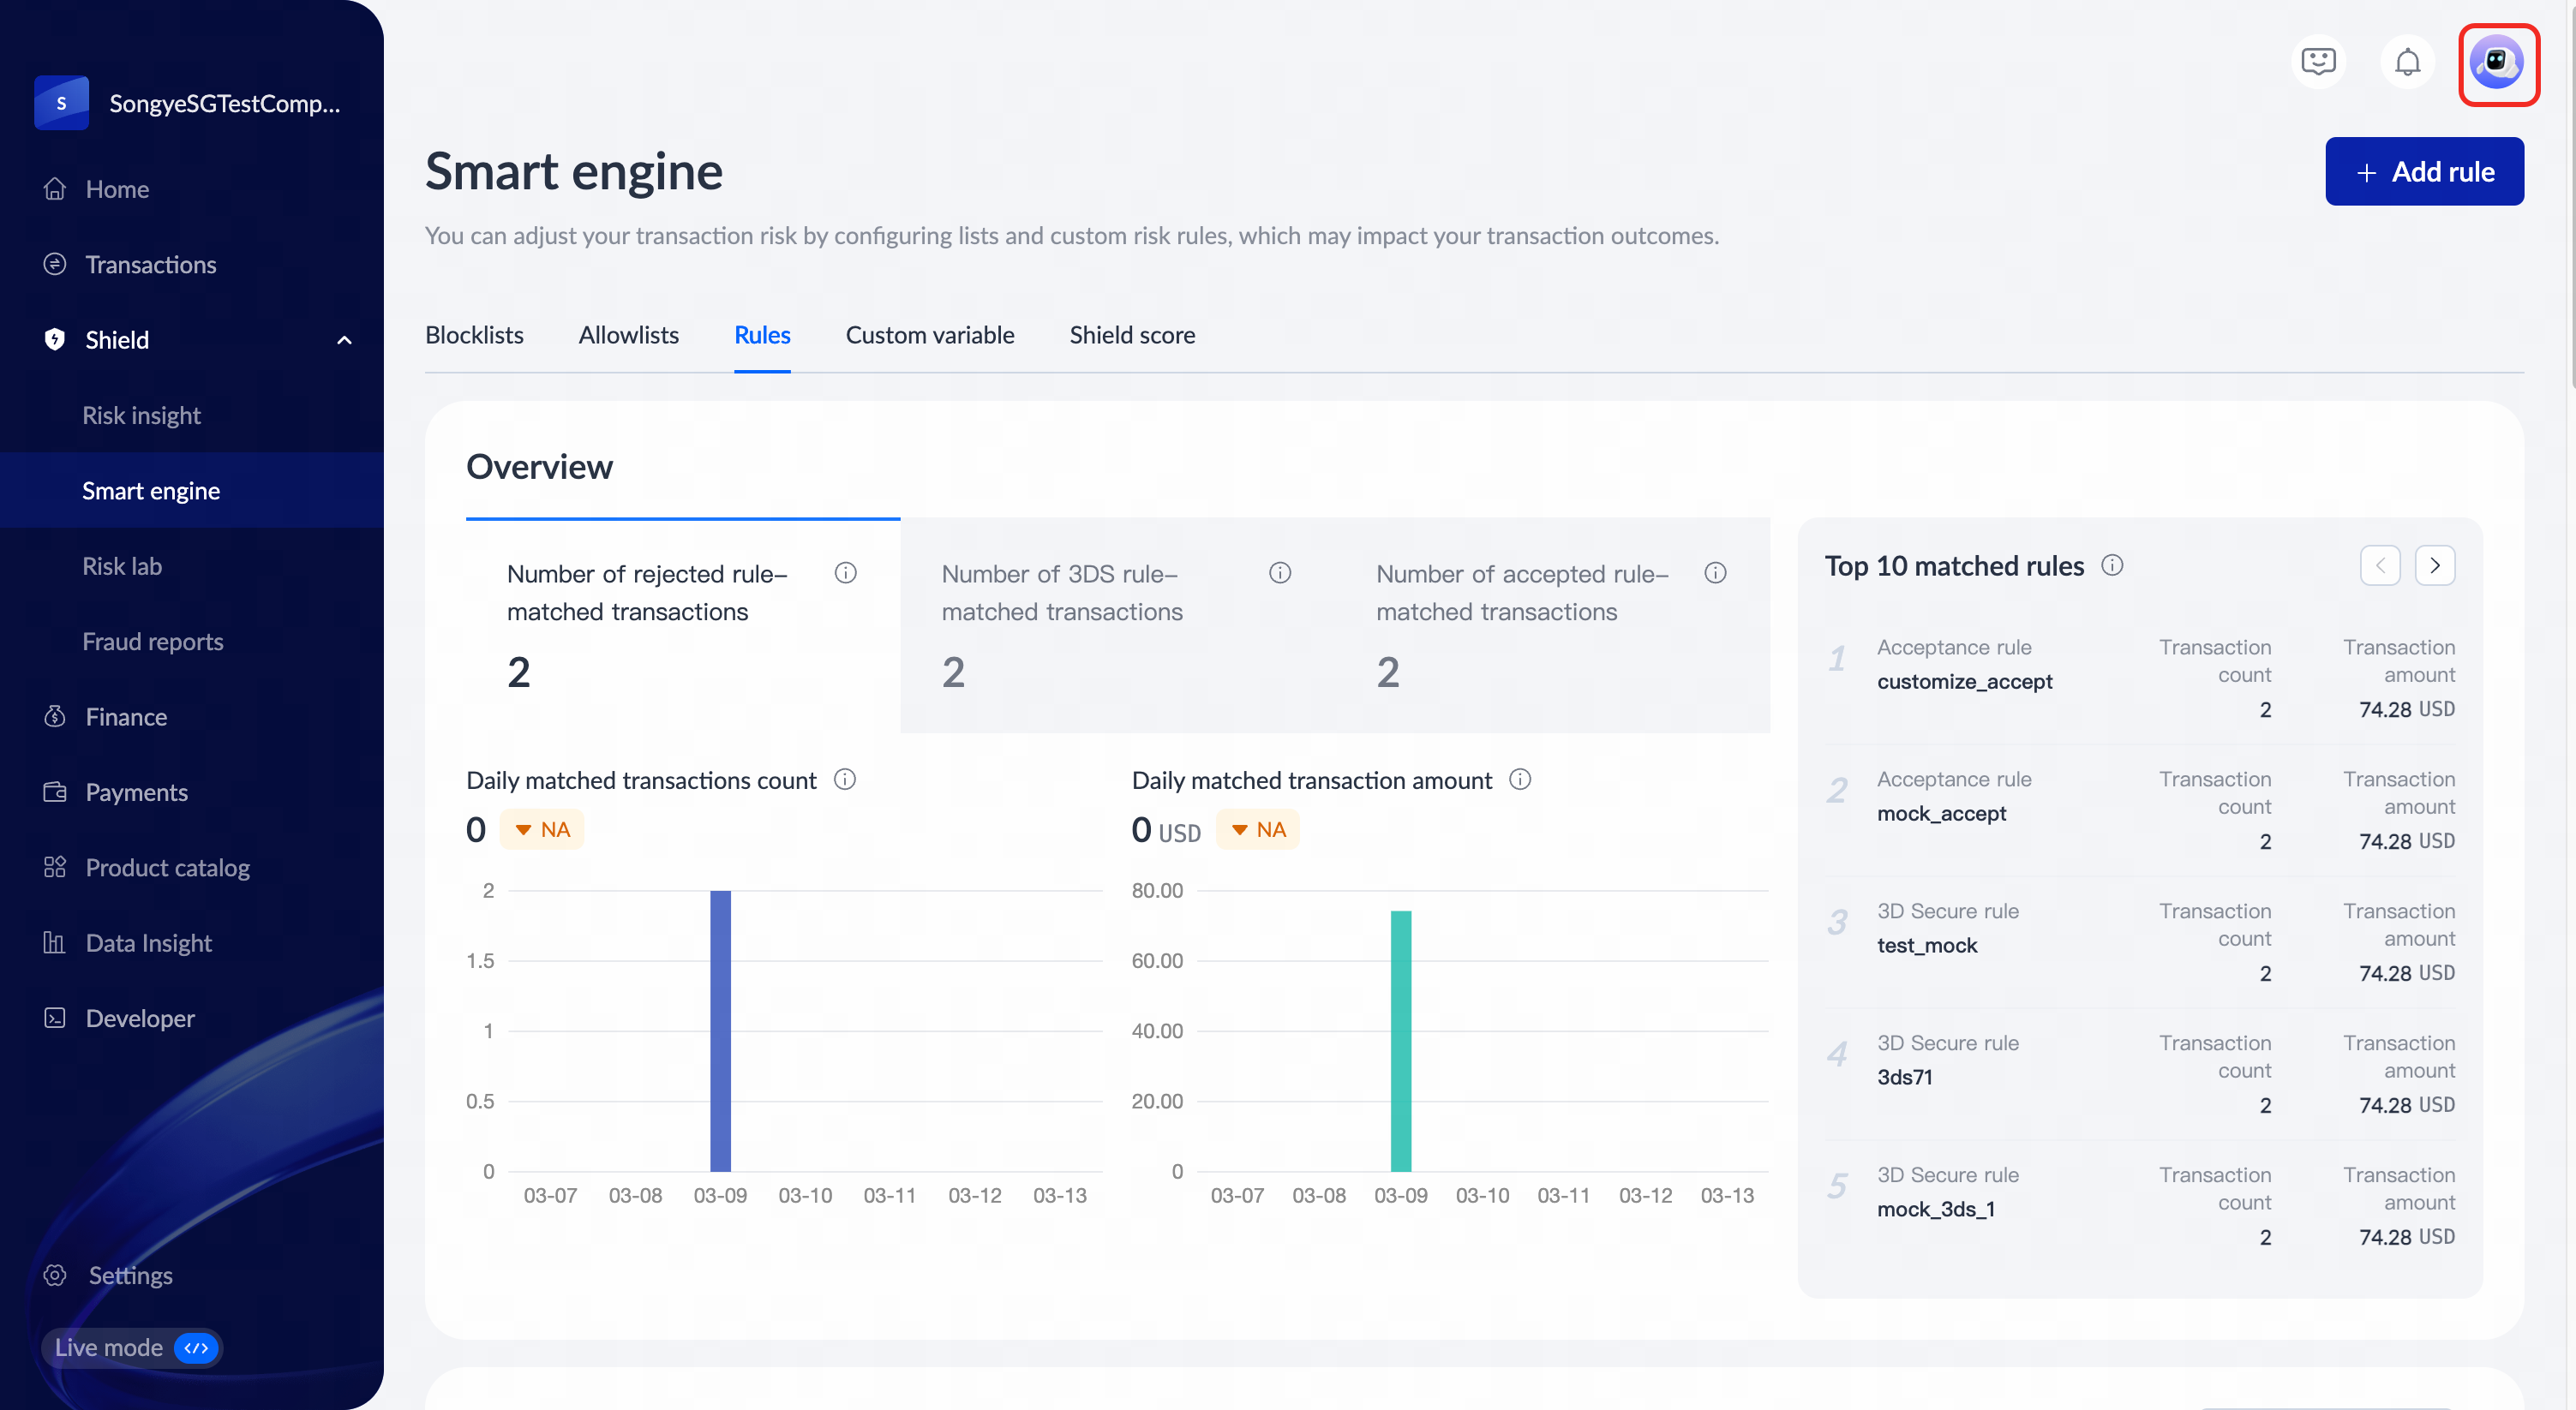Screen dimensions: 2576x1410
Task: Open the feedback chat icon
Action: pyautogui.click(x=2317, y=62)
